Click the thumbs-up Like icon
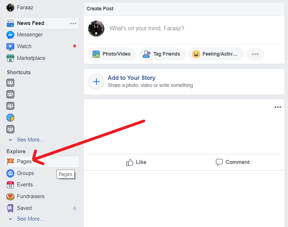Viewport: 288px width, 227px height. pyautogui.click(x=129, y=162)
